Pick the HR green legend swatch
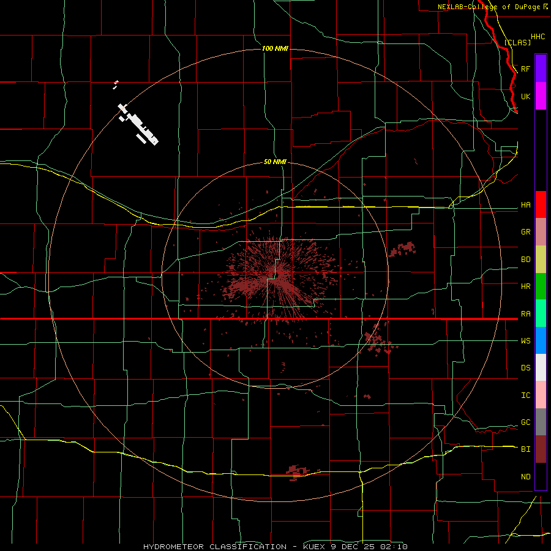The height and width of the screenshot is (551, 551). pos(541,287)
